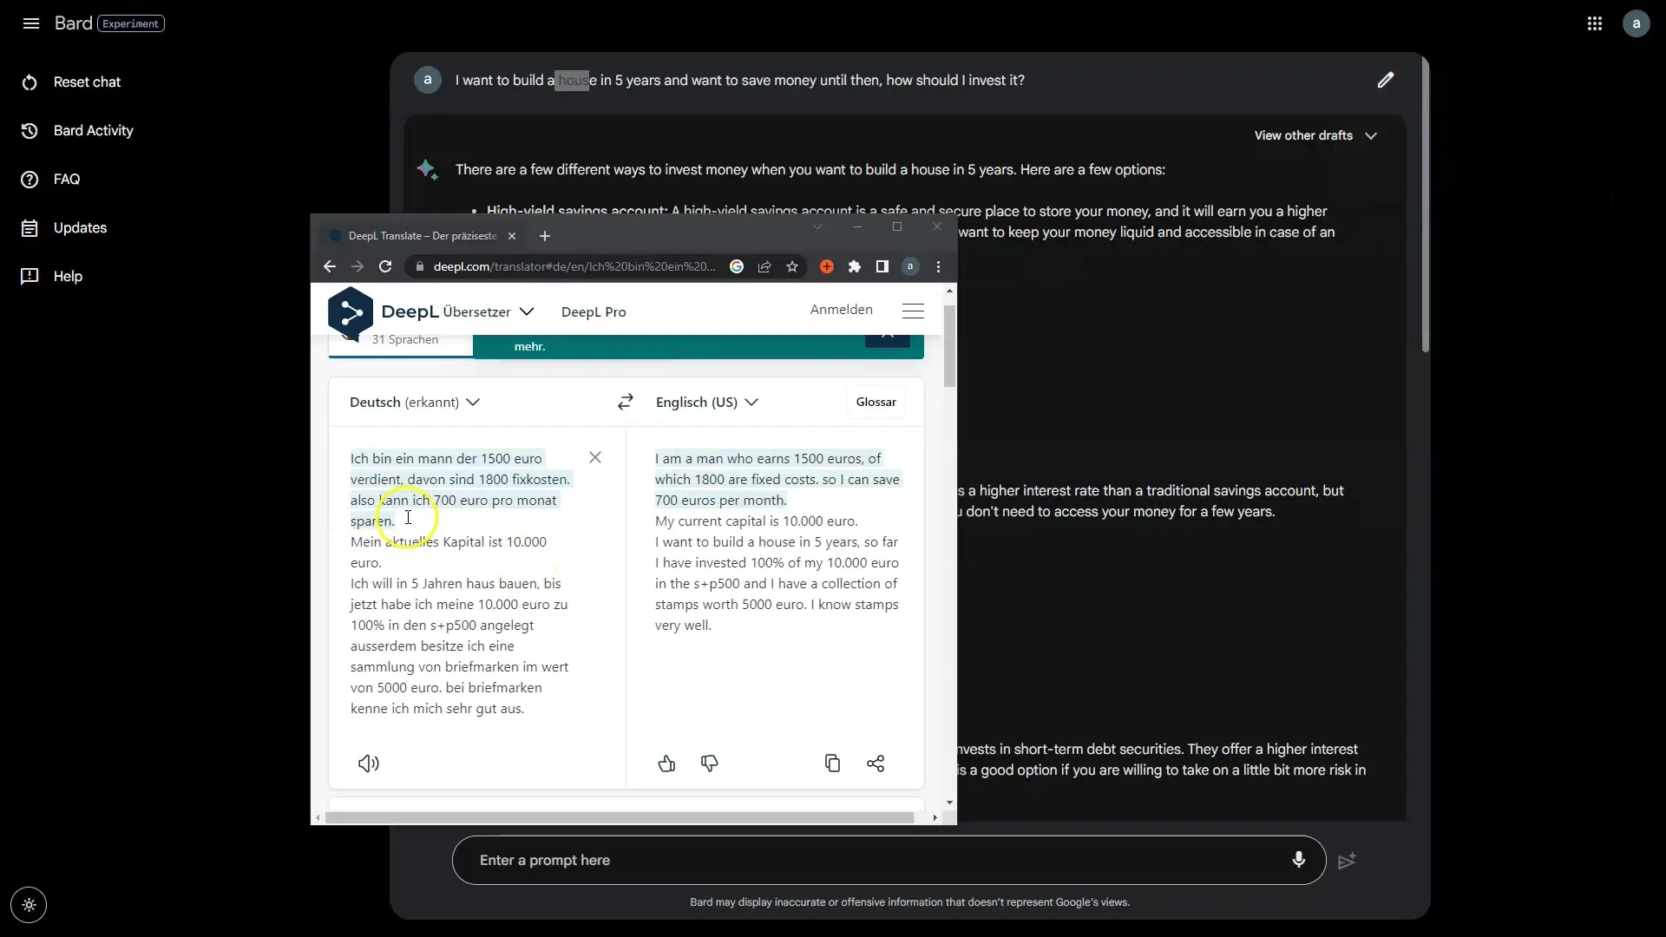Open the browser extensions puzzle icon
The image size is (1666, 937).
coord(855,266)
